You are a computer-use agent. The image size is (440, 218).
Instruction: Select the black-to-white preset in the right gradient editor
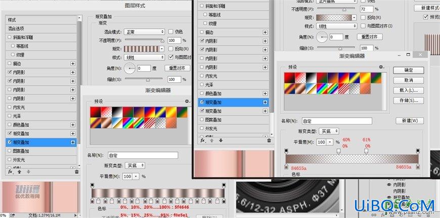tap(311, 78)
